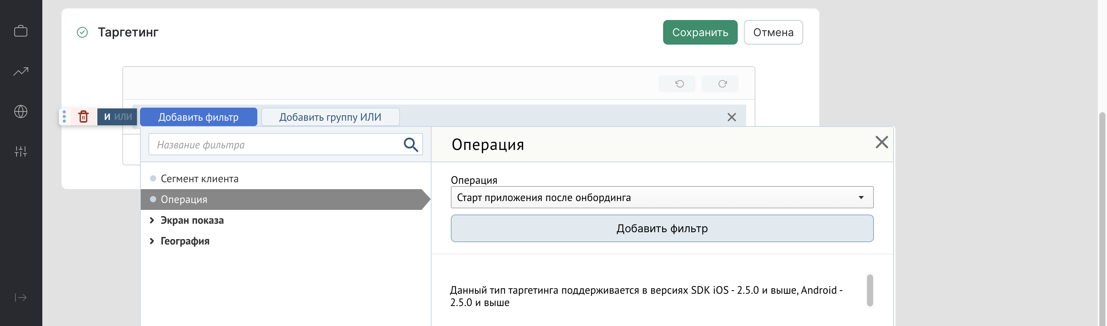Open the sliders settings icon in the sidebar
Viewport: 1107px width, 326px height.
[x=21, y=151]
